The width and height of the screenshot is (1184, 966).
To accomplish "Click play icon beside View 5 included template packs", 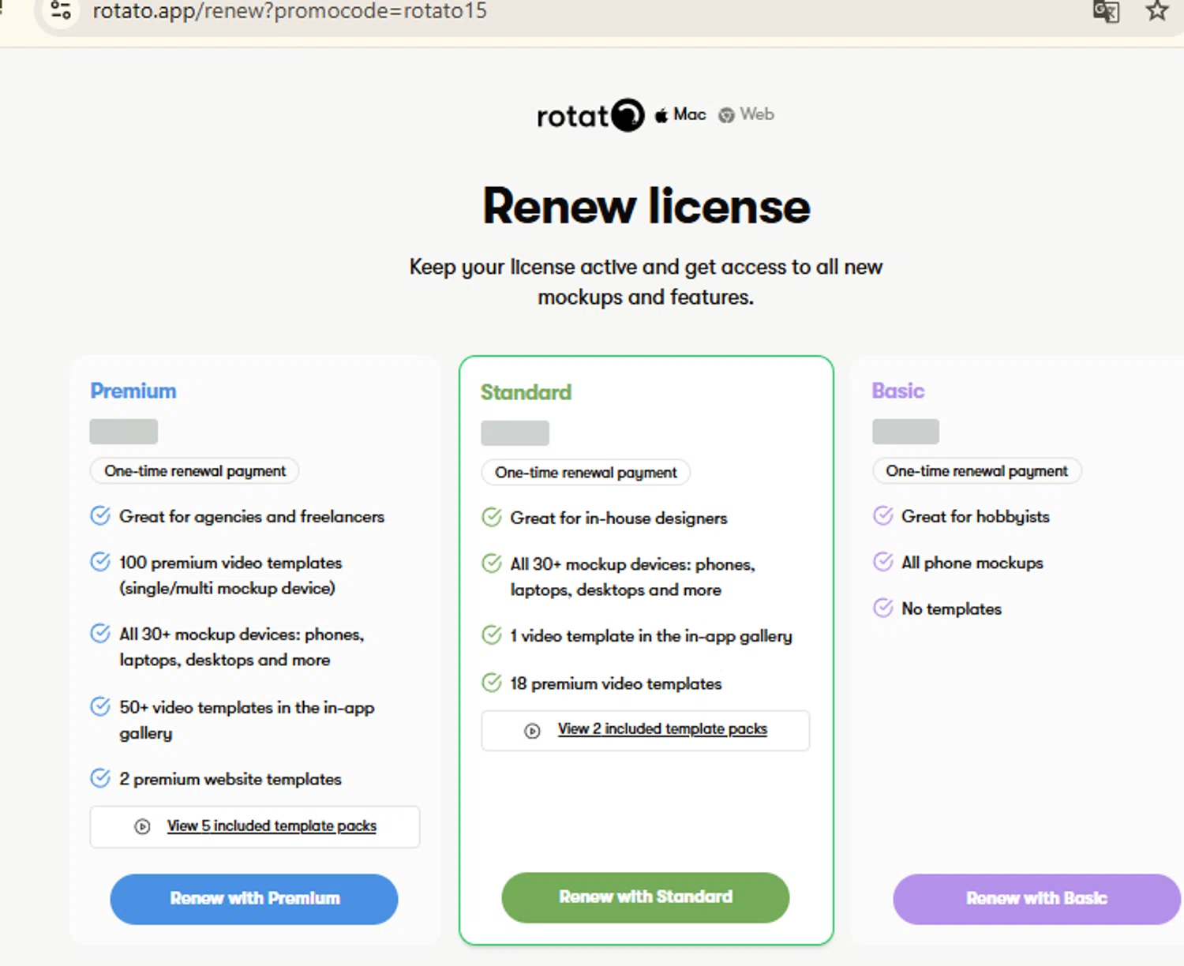I will [x=142, y=826].
